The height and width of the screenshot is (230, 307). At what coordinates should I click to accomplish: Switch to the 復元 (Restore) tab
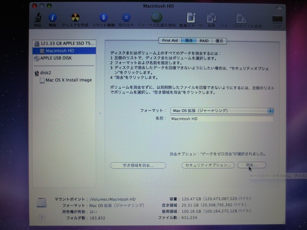pos(219,41)
